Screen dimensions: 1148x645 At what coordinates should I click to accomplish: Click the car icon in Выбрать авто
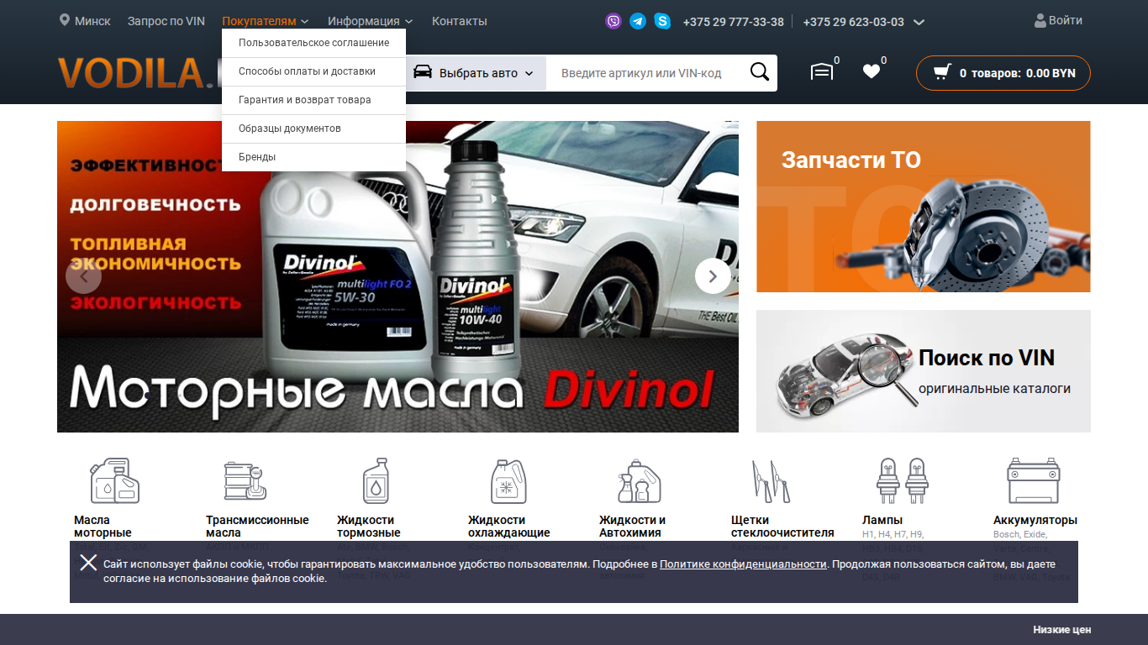click(x=423, y=72)
